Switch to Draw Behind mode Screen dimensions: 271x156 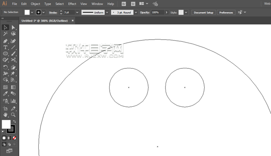[x=9, y=144]
